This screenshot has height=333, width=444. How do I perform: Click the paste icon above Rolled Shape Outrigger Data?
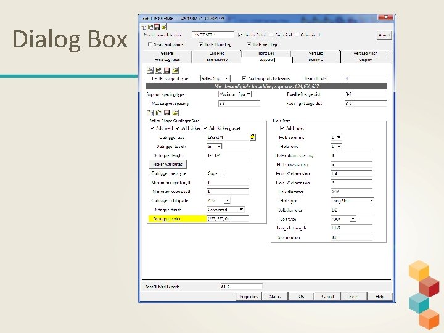click(158, 113)
